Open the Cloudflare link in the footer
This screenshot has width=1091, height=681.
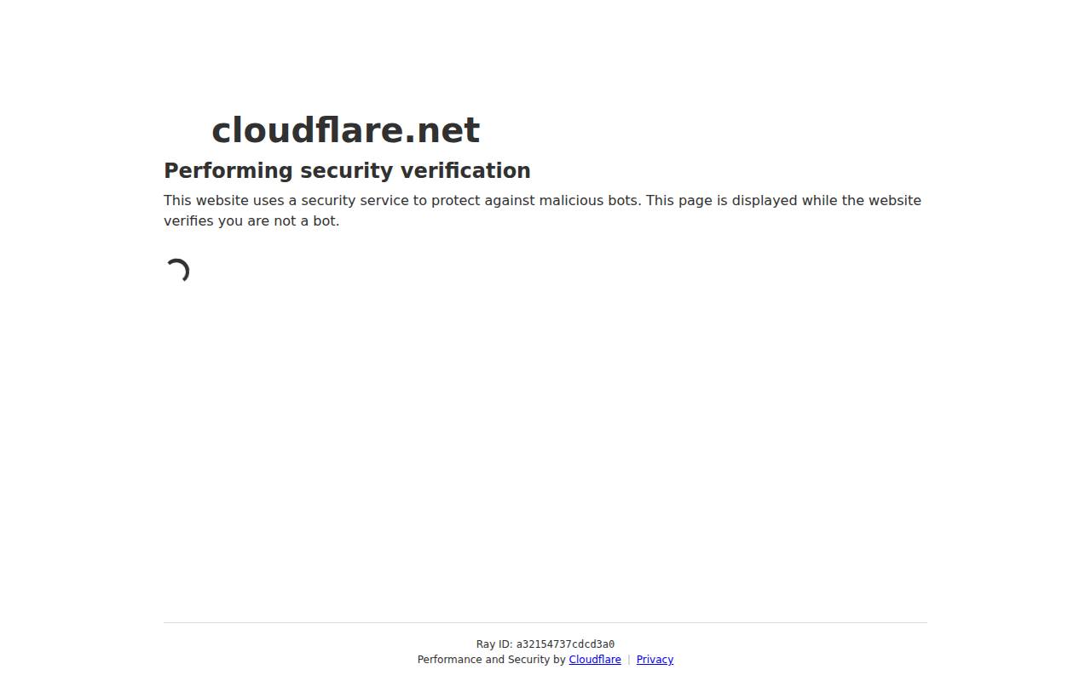[595, 660]
